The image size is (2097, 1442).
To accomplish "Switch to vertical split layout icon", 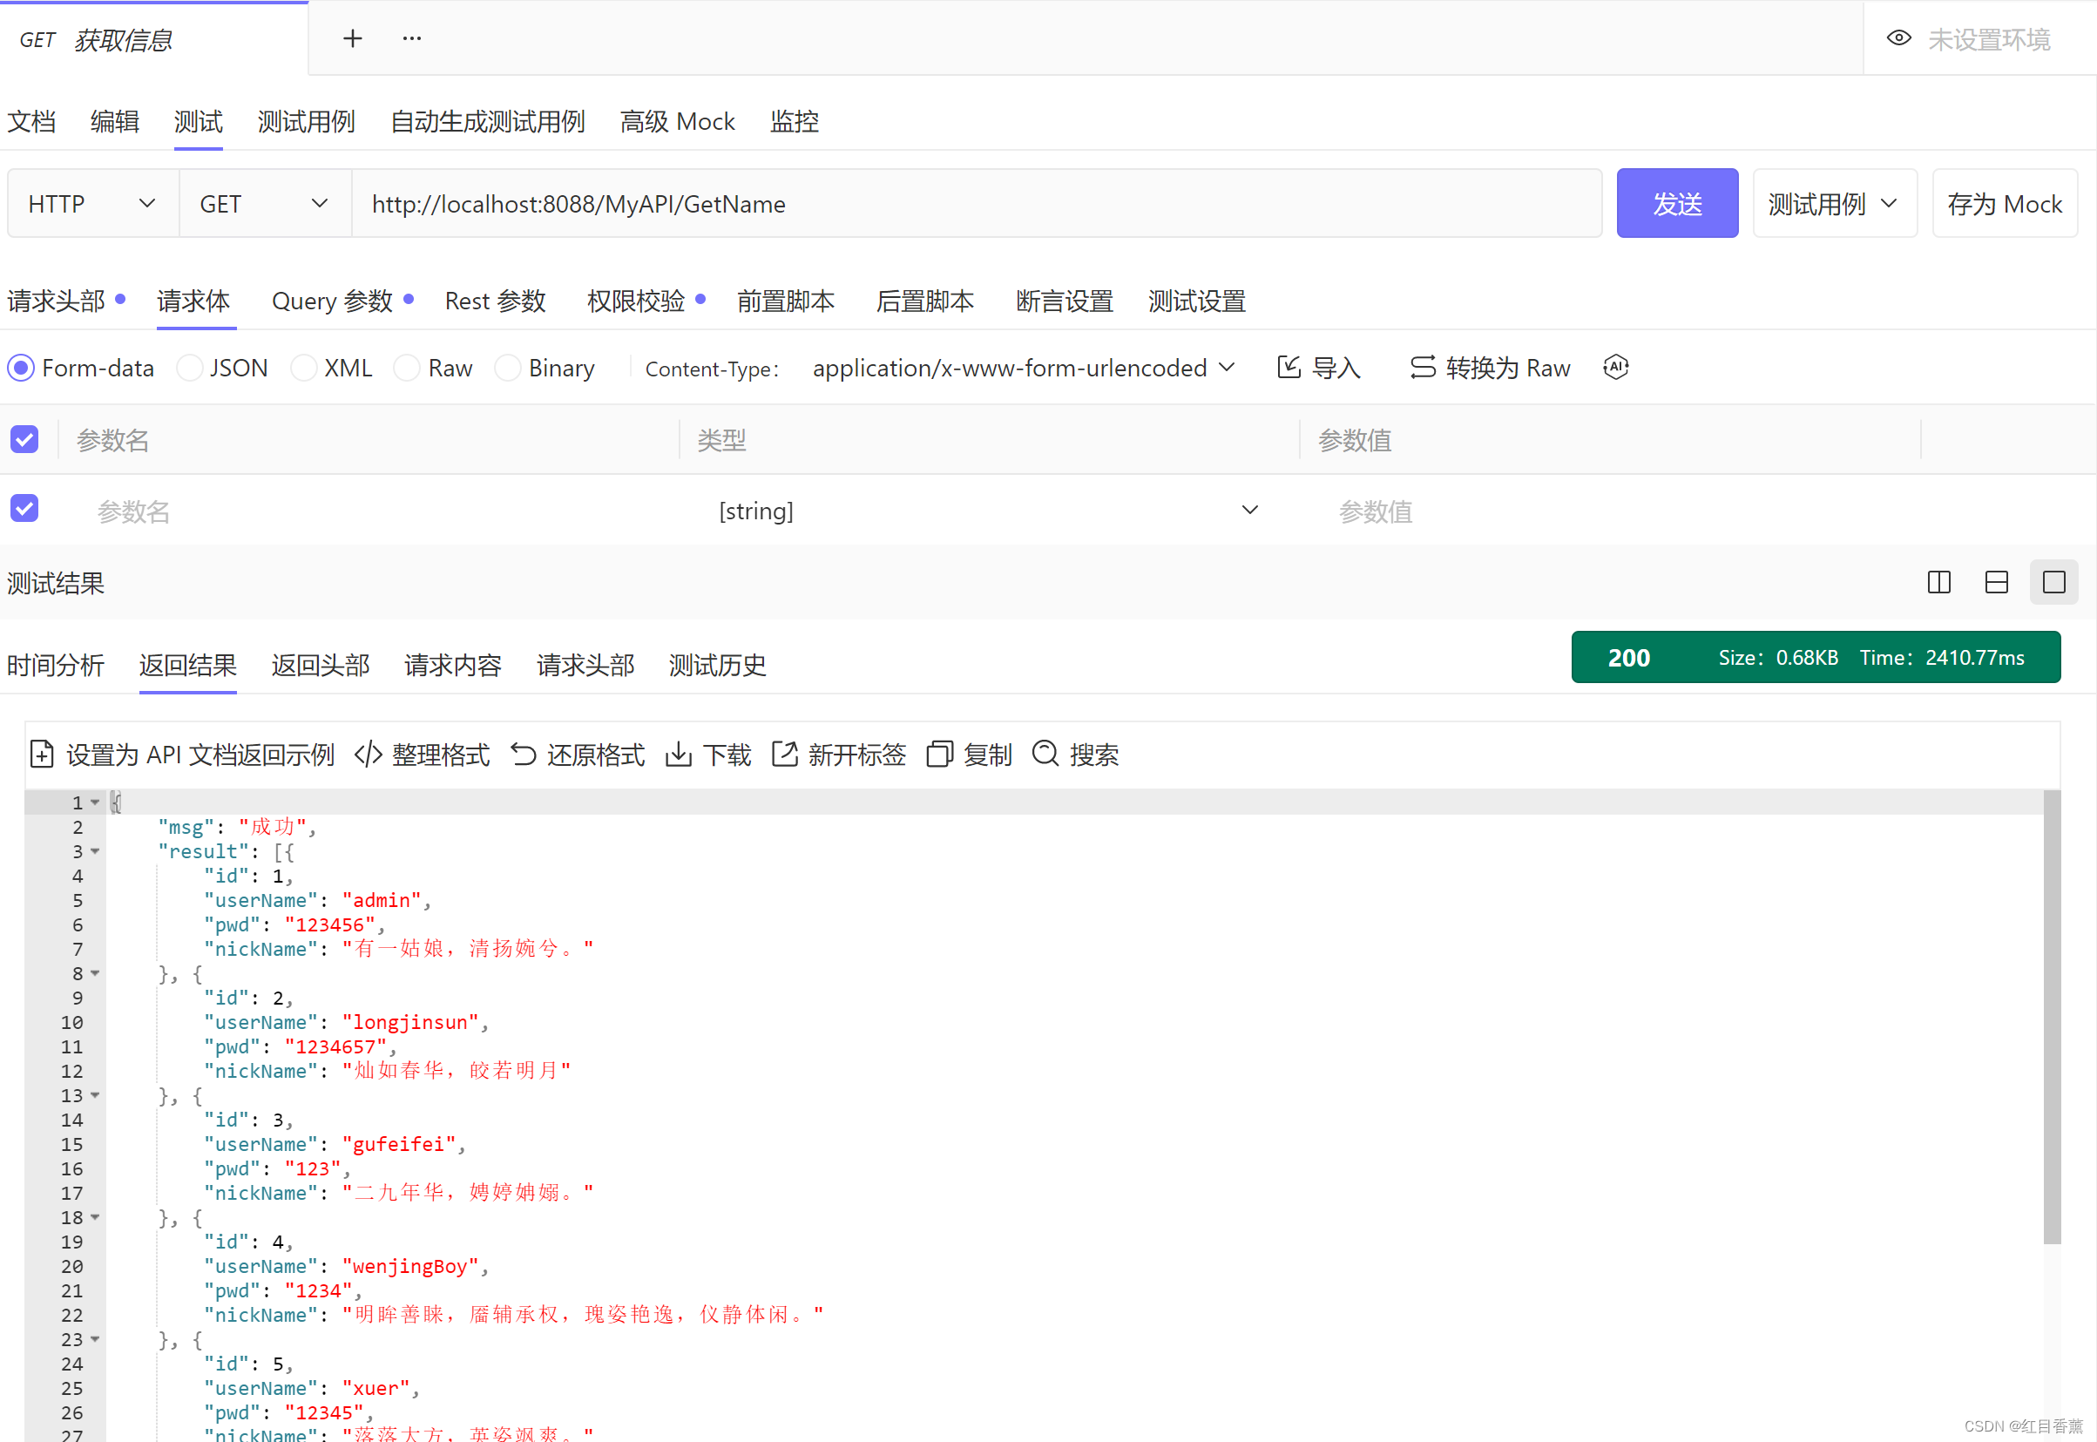I will coord(1939,582).
